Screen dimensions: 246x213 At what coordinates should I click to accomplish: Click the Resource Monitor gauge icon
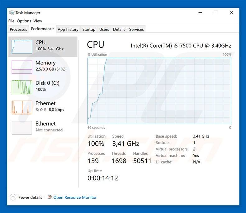point(50,197)
